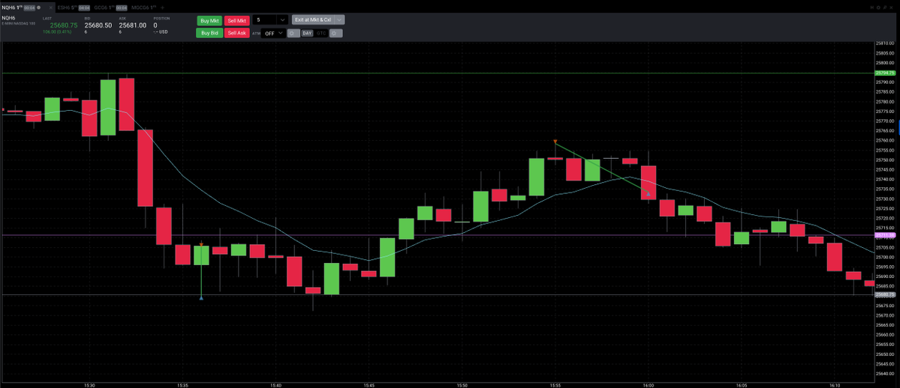The height and width of the screenshot is (388, 900).
Task: Click the POSITION value 0
Action: coord(155,25)
